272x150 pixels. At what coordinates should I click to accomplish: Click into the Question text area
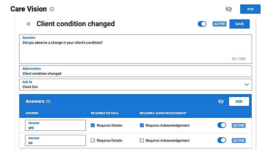pos(136,49)
